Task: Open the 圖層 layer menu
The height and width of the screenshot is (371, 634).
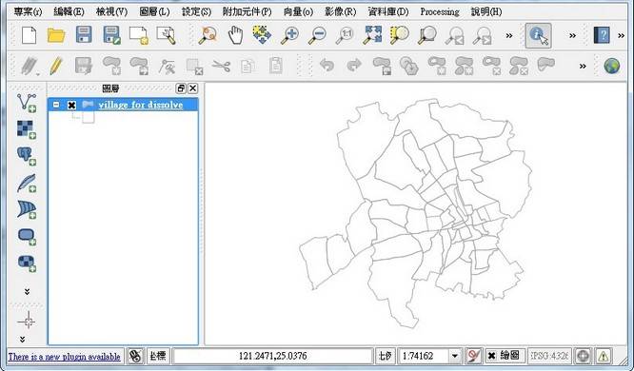Action: [x=154, y=11]
